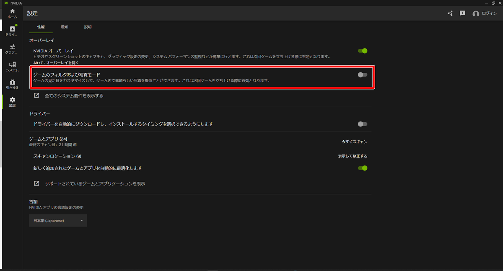Click the 言語 section heading
The width and height of the screenshot is (503, 271).
pyautogui.click(x=34, y=201)
